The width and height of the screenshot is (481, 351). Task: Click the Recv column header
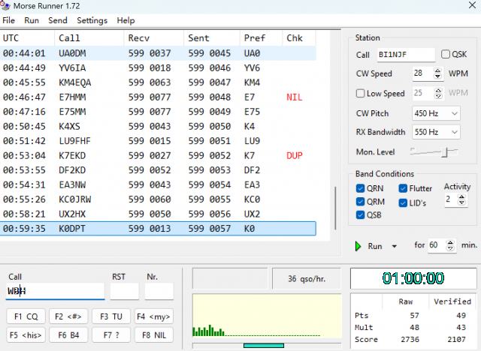[154, 38]
